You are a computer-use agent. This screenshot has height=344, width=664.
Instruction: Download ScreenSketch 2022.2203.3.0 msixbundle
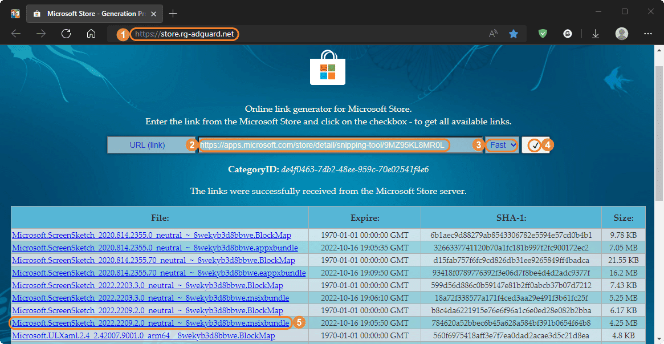pos(150,298)
